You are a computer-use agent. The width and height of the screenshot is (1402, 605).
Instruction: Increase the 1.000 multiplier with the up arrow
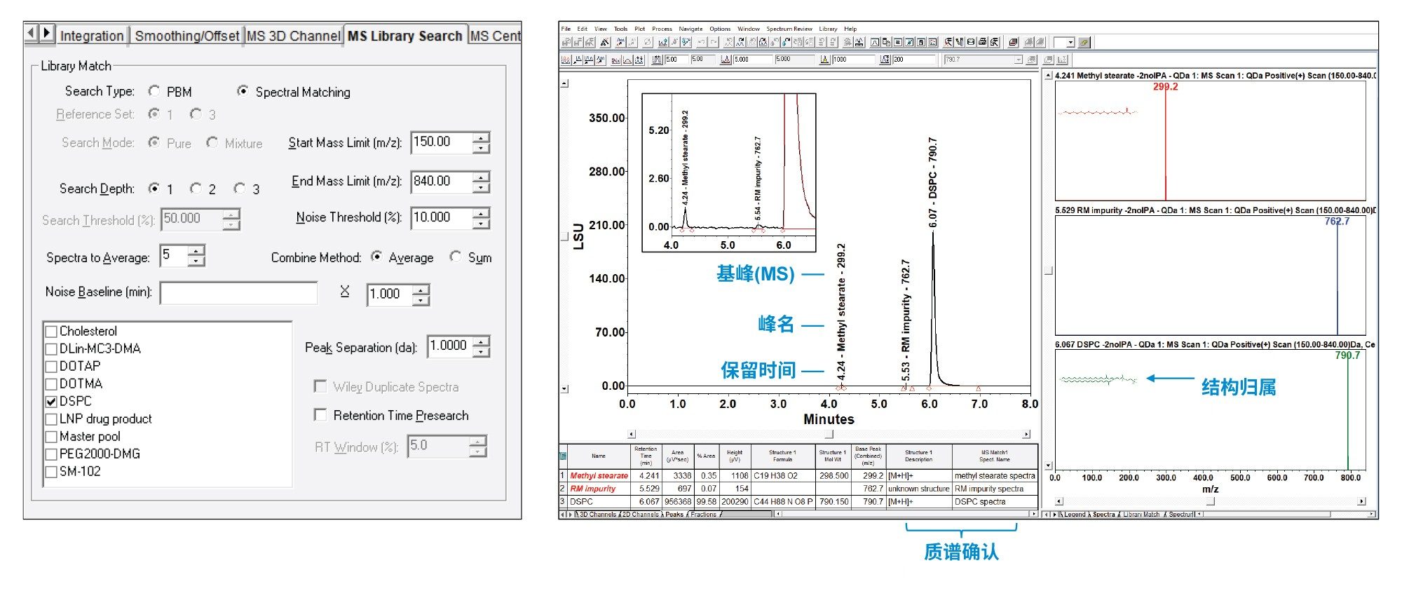coord(421,290)
